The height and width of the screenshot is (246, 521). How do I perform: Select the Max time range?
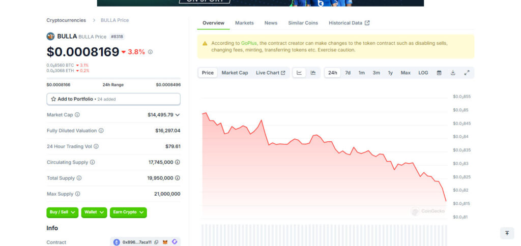pyautogui.click(x=406, y=73)
